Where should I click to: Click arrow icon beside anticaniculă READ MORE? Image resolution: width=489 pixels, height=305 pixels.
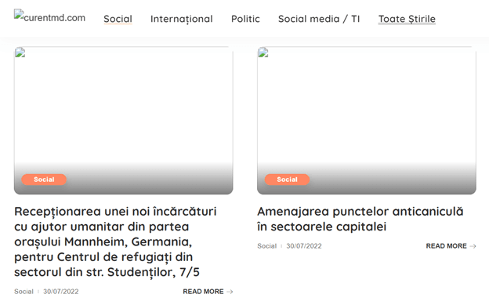[473, 246]
